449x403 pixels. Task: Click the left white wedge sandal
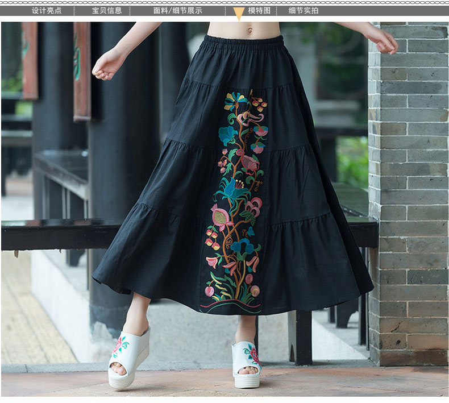(128, 358)
